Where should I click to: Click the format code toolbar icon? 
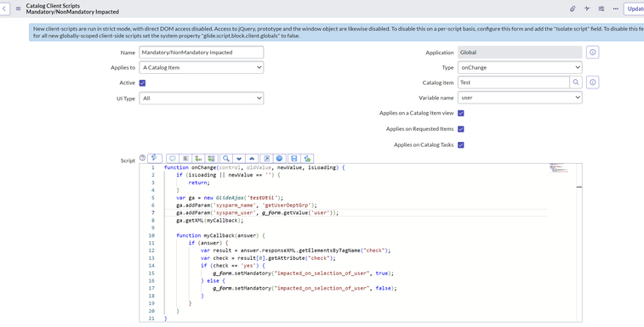click(x=185, y=158)
